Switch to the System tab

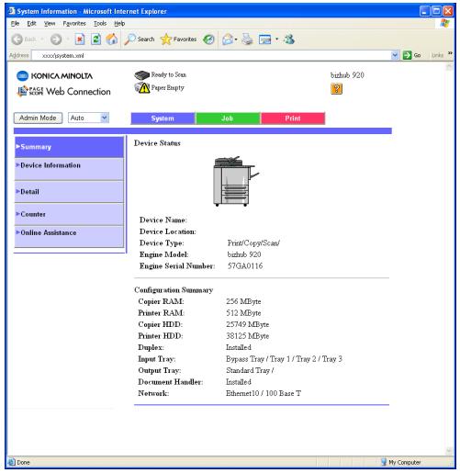pos(163,118)
